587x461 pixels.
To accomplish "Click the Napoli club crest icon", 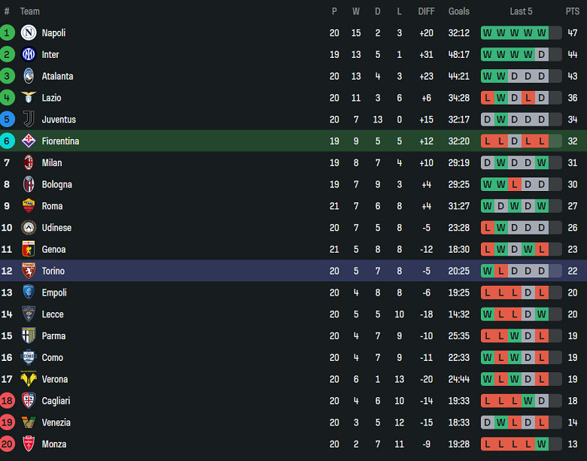I will tap(29, 33).
